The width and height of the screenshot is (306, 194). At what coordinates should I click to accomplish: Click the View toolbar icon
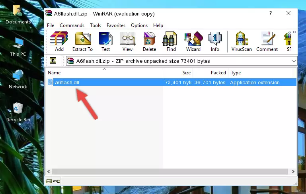click(127, 41)
